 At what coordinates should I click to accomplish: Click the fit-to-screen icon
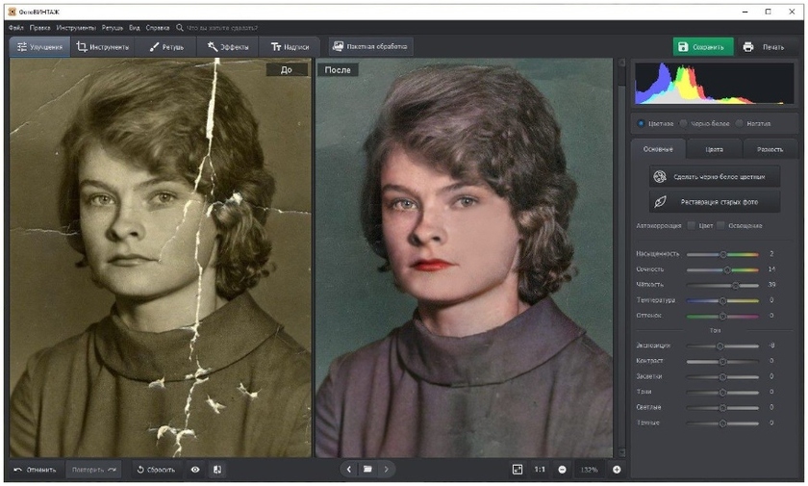[518, 470]
